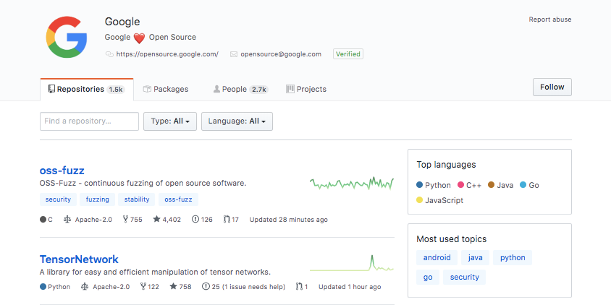Open the Type: All dropdown
611x305 pixels.
click(x=170, y=121)
